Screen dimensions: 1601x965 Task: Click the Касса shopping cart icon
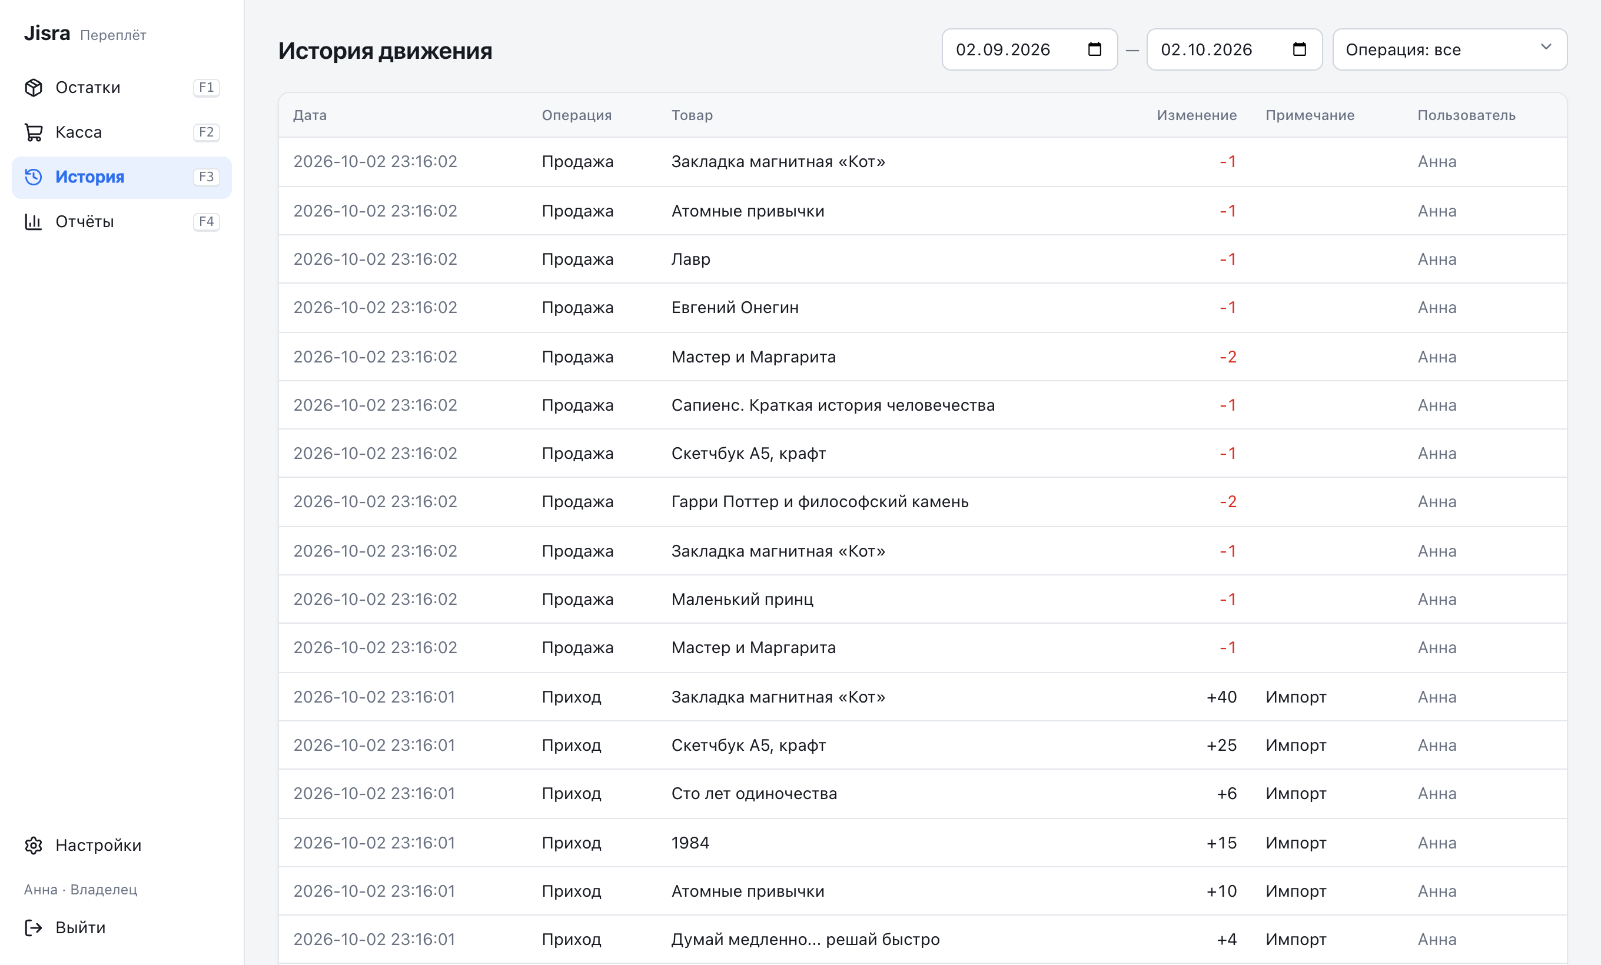click(x=33, y=132)
